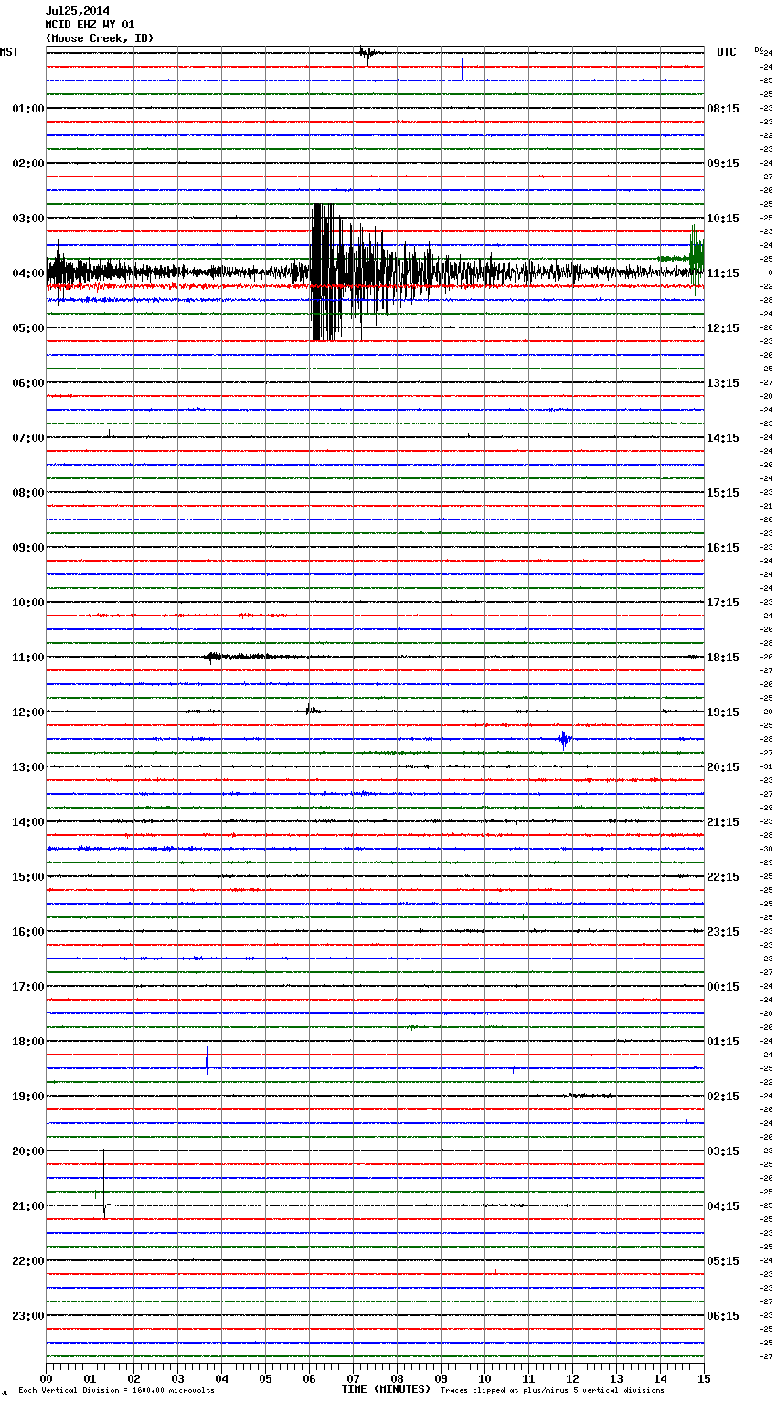Select the 02:00 MST row label
This screenshot has height=1403, width=777.
(x=28, y=164)
